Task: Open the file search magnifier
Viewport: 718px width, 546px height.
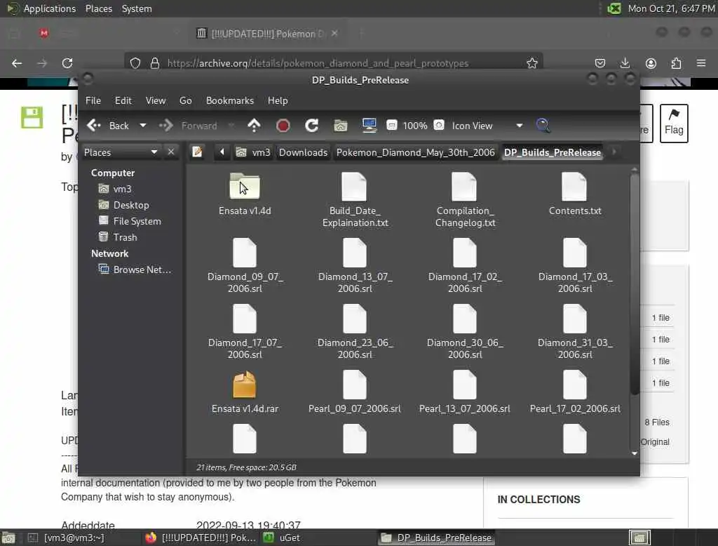Action: [543, 126]
